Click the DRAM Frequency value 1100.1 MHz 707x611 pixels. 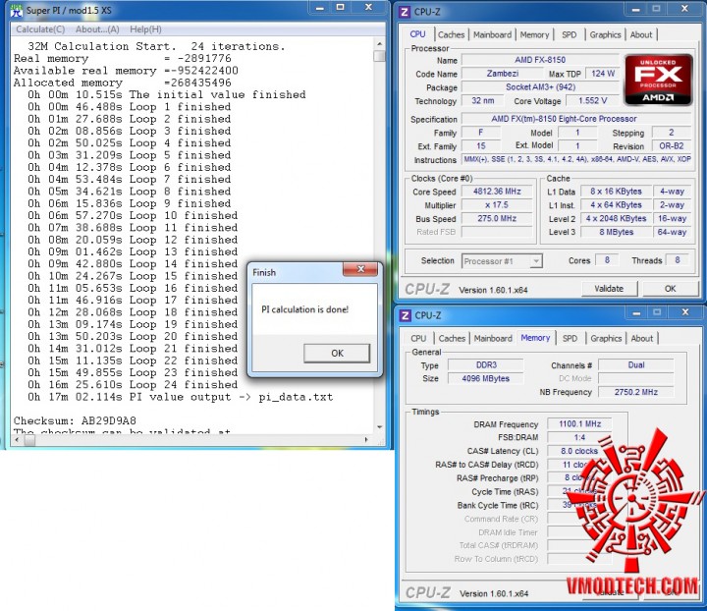pos(579,423)
